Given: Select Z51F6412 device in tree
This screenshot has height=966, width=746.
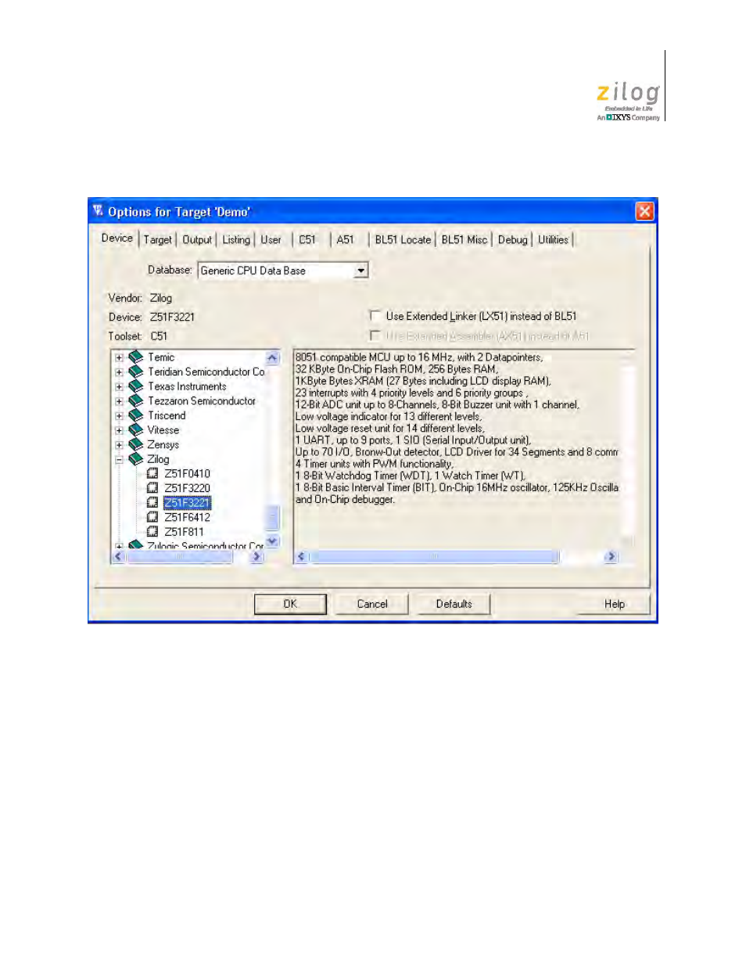Looking at the screenshot, I should (x=188, y=517).
